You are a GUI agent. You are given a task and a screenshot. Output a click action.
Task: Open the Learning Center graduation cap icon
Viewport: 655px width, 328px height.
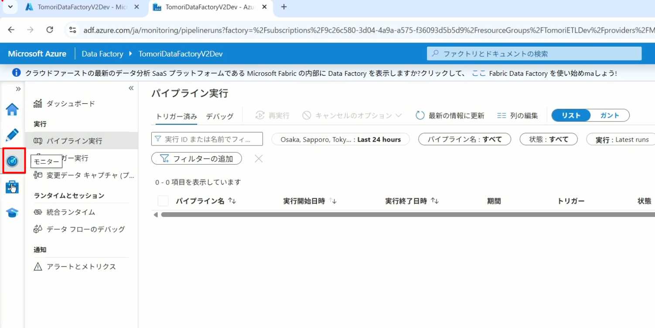12,213
